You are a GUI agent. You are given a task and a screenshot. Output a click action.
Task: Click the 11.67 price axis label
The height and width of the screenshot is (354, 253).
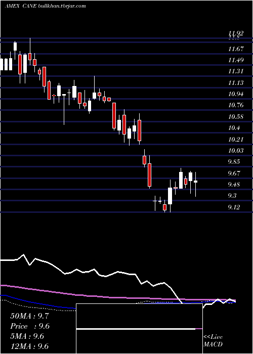click(236, 49)
